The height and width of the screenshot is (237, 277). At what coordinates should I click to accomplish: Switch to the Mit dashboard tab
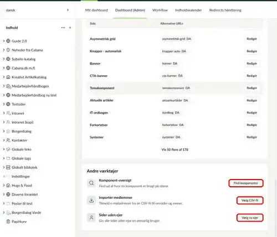[96, 10]
